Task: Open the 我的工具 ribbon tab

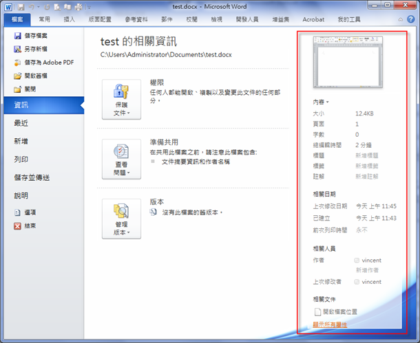Action: pyautogui.click(x=349, y=19)
